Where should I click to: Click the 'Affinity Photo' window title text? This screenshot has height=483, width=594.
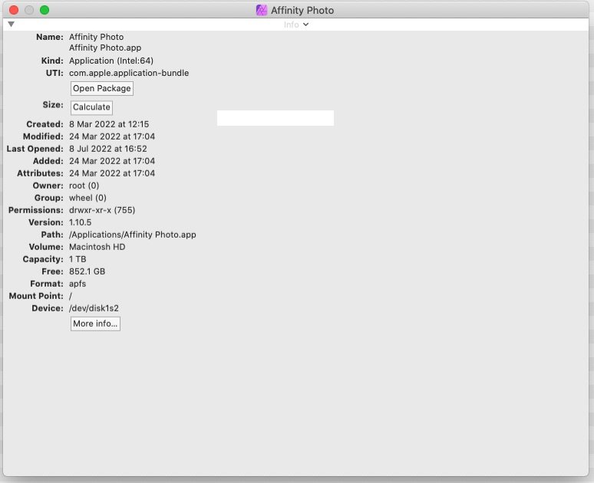302,10
